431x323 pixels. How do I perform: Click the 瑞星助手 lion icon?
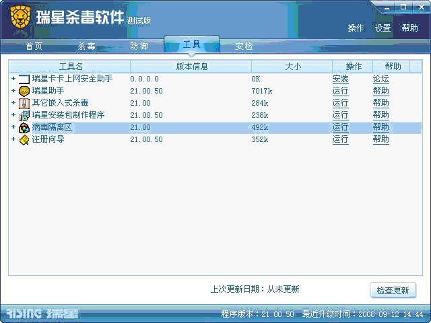24,92
